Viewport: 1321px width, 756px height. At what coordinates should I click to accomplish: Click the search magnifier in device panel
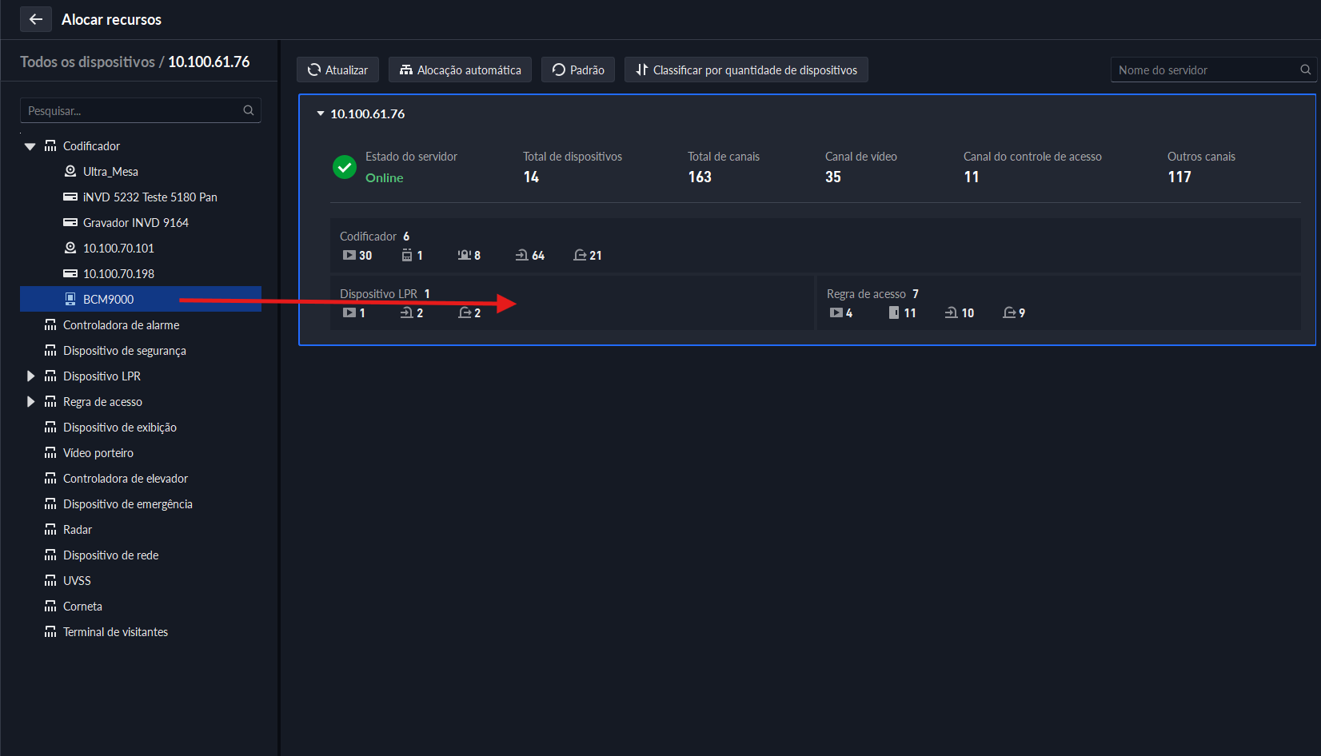coord(249,110)
